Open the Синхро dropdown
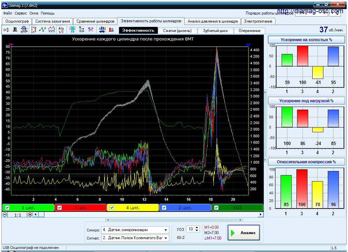348x252 pixels. point(166,230)
